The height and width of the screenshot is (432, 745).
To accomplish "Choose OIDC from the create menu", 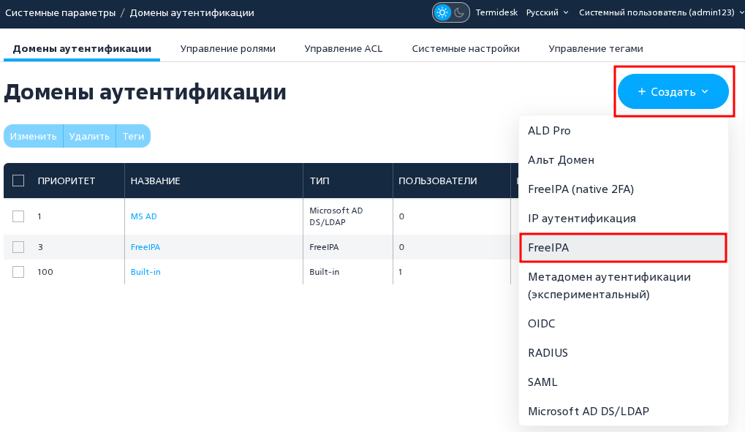I will point(624,324).
